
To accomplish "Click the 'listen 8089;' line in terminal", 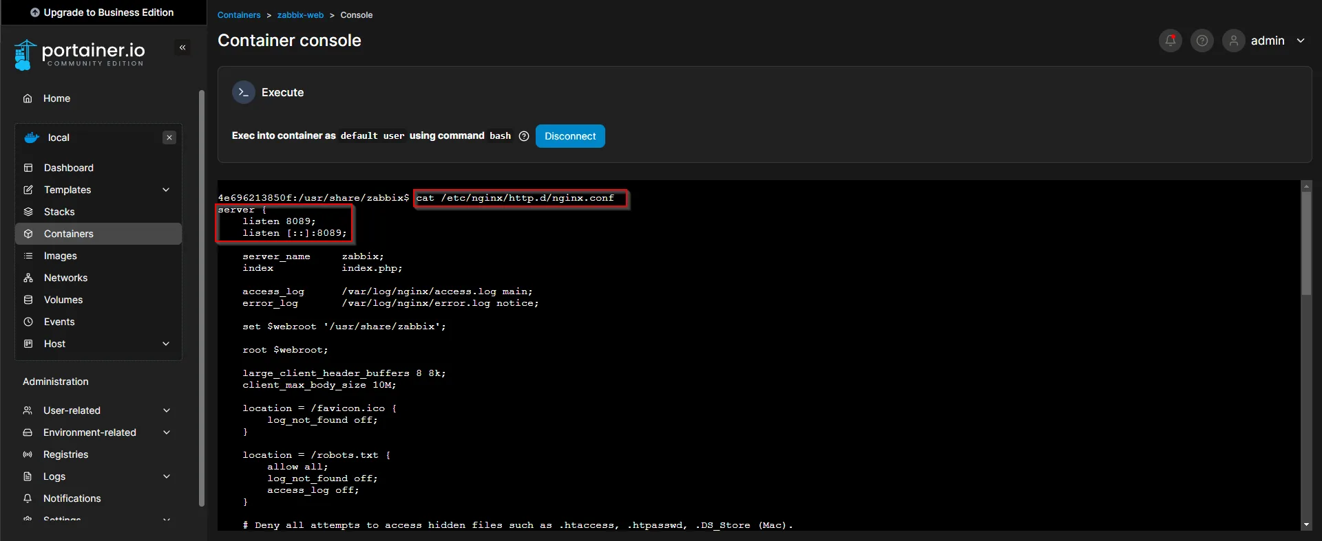I will click(x=279, y=221).
